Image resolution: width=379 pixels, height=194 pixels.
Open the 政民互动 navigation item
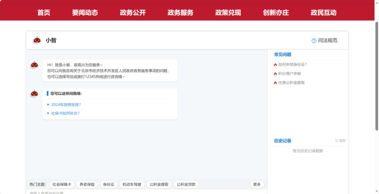pyautogui.click(x=324, y=13)
